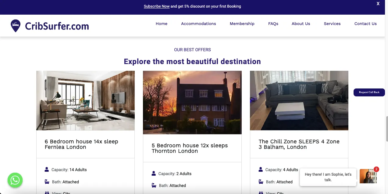Click 'Bath: Attached' on the Thornton card

[x=173, y=185]
